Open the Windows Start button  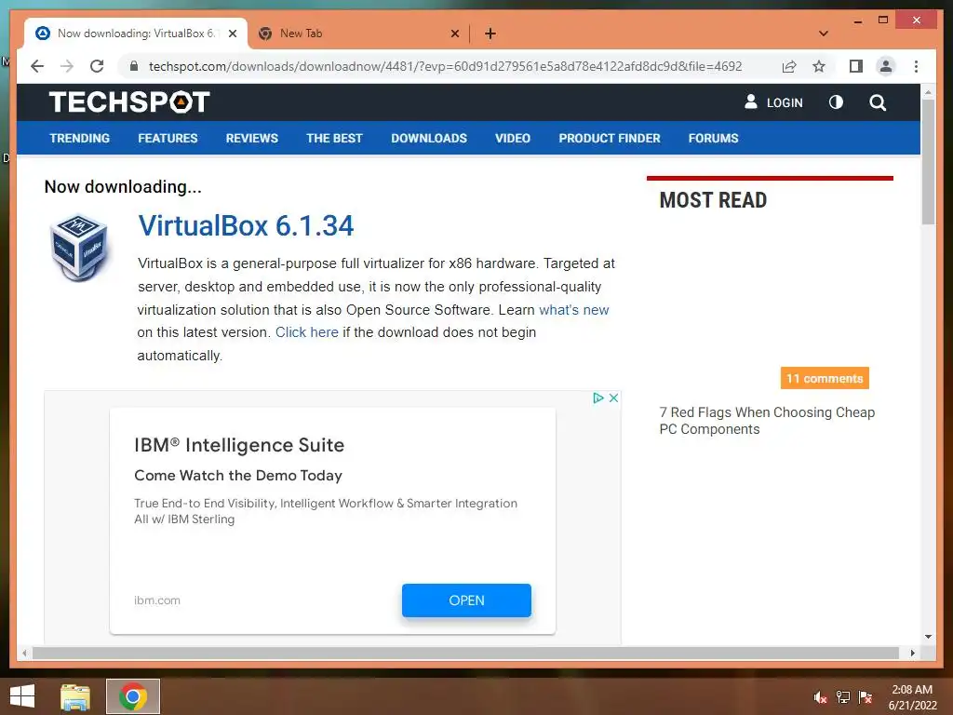point(22,696)
